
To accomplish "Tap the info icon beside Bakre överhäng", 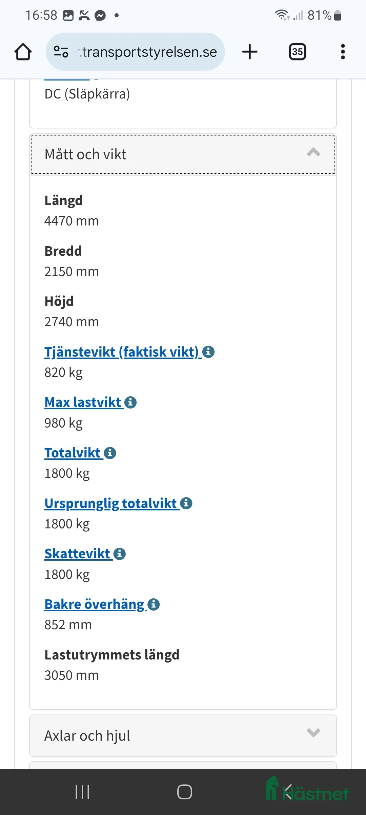I will pyautogui.click(x=154, y=604).
